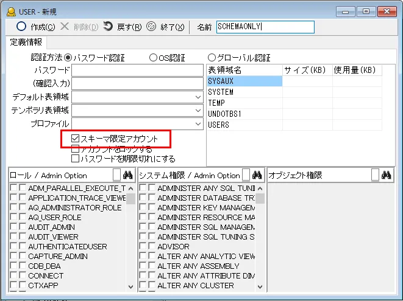Check first box for AUDIT_ADMIN role
The width and height of the screenshot is (403, 301).
[13, 227]
